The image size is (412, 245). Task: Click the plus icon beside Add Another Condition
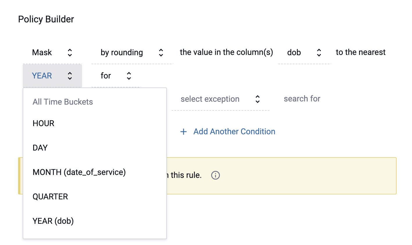(183, 132)
